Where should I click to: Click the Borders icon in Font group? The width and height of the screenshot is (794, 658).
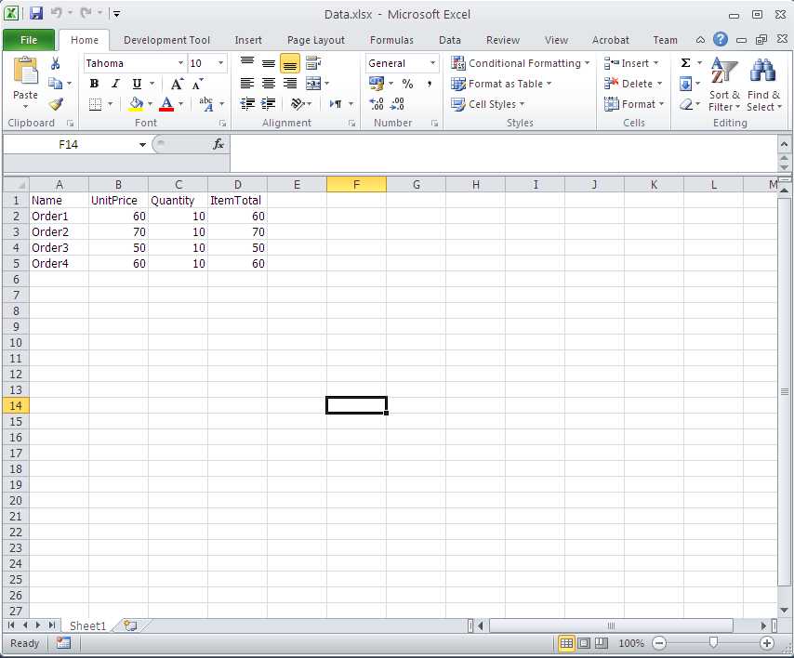point(95,104)
